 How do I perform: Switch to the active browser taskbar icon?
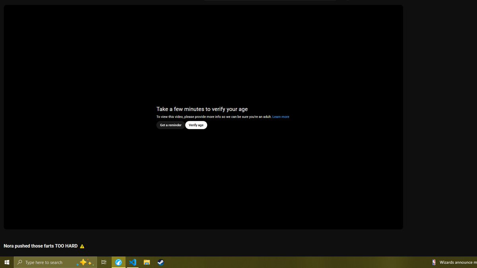118,262
